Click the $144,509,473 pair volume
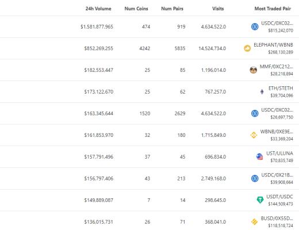 (x=281, y=204)
